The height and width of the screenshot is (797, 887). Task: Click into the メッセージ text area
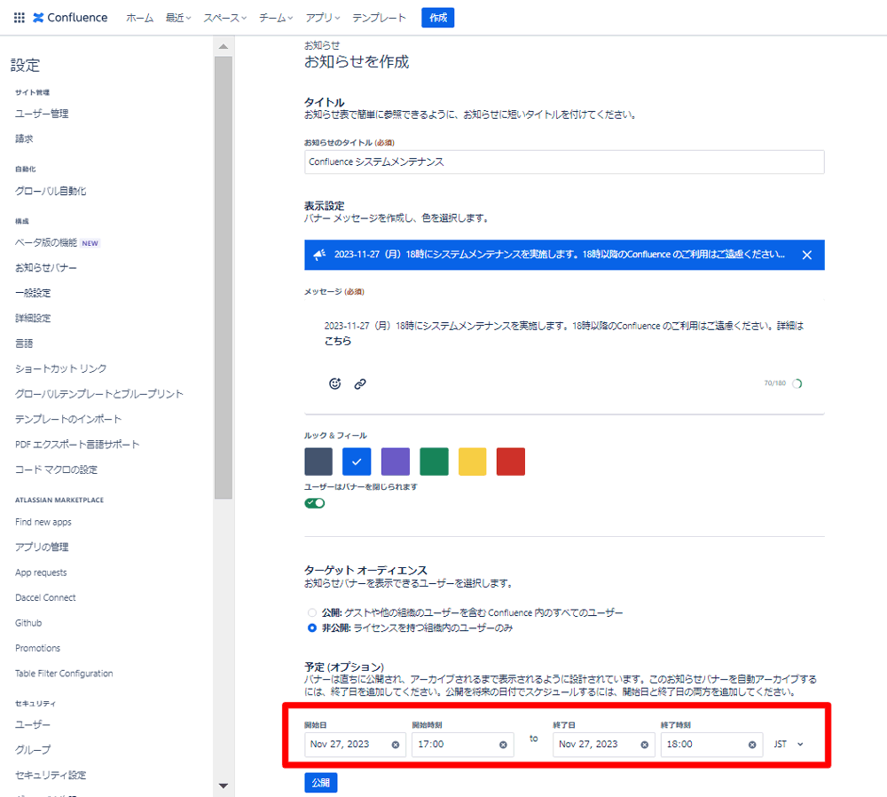[x=564, y=334]
